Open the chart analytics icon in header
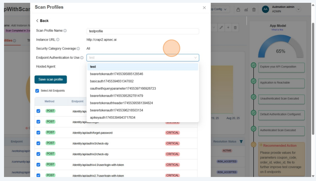Viewport: 316px width, 181px height. 246,10
